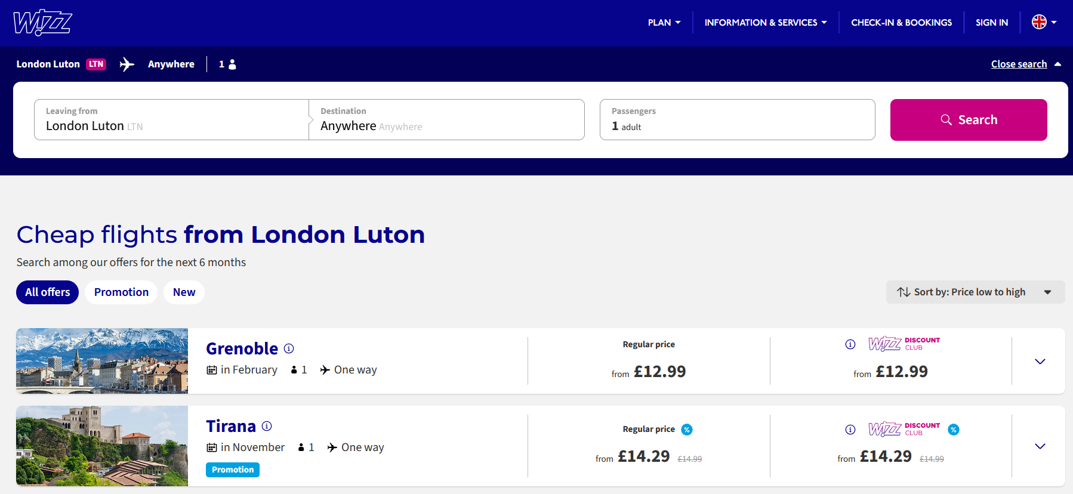Image resolution: width=1073 pixels, height=494 pixels.
Task: Click the promotion percentage badge on Tirana price
Action: pos(687,429)
